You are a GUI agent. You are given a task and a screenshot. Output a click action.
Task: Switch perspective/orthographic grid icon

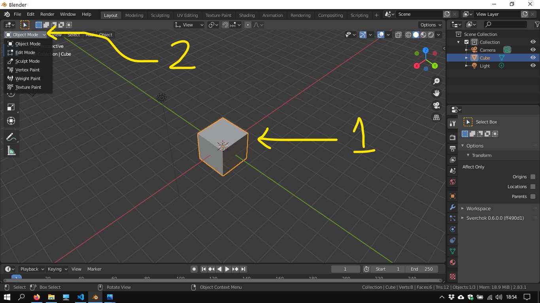tap(436, 118)
